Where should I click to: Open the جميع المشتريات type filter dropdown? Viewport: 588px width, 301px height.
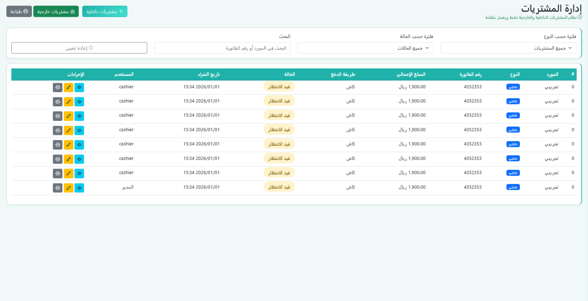(508, 48)
